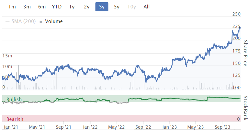Click the disabled 10y range option
This screenshot has width=248, height=130.
click(132, 7)
